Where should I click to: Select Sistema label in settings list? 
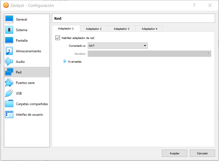click(21, 30)
